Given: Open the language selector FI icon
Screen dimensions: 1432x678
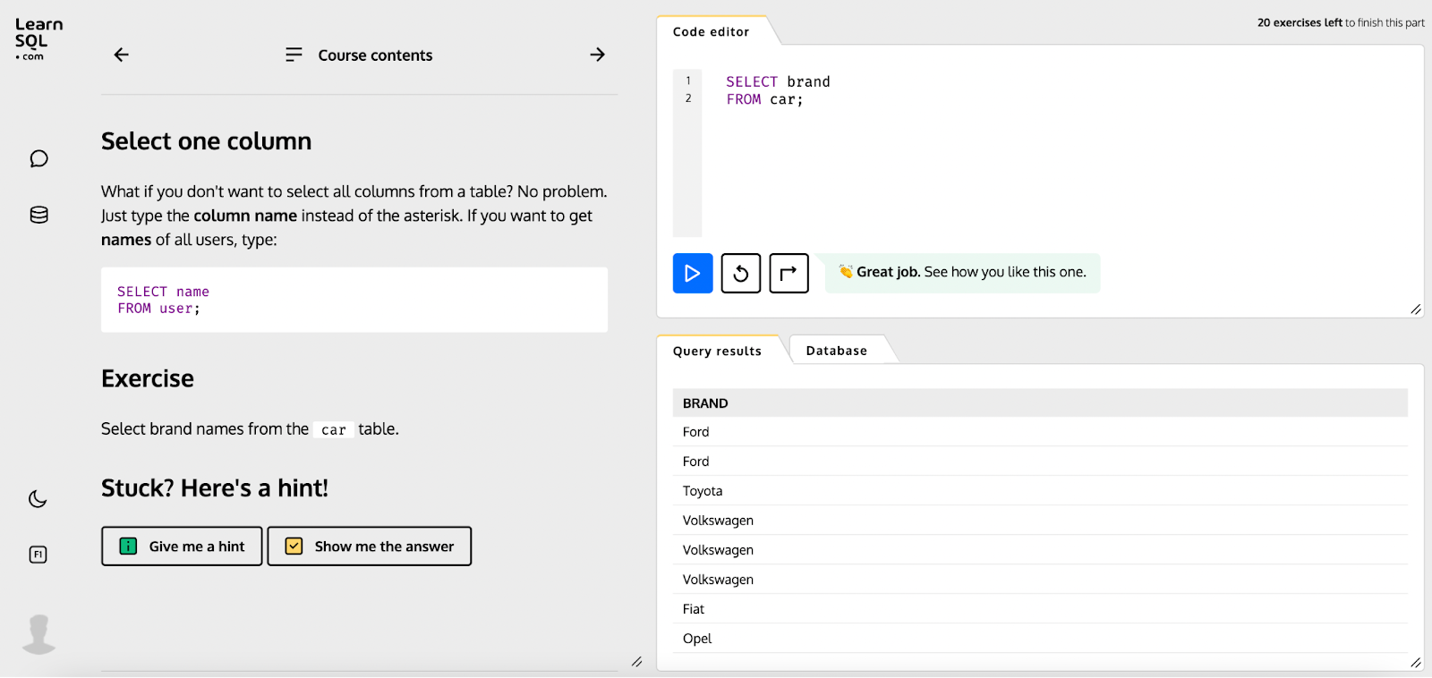Looking at the screenshot, I should [38, 555].
